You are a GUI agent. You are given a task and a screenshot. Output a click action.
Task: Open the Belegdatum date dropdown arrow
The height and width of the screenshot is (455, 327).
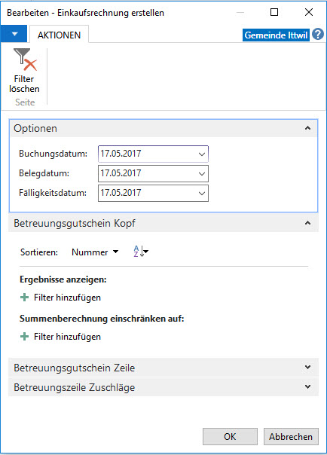202,173
